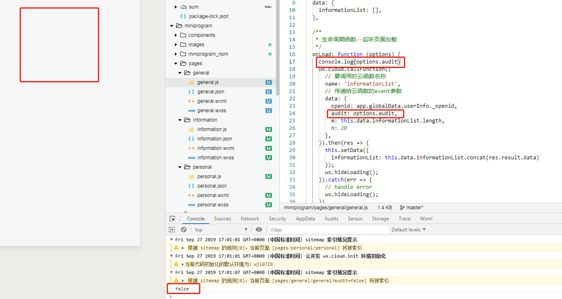Viewport: 562px width, 299px height.
Task: Click the inspect element picker icon
Action: pos(172,219)
